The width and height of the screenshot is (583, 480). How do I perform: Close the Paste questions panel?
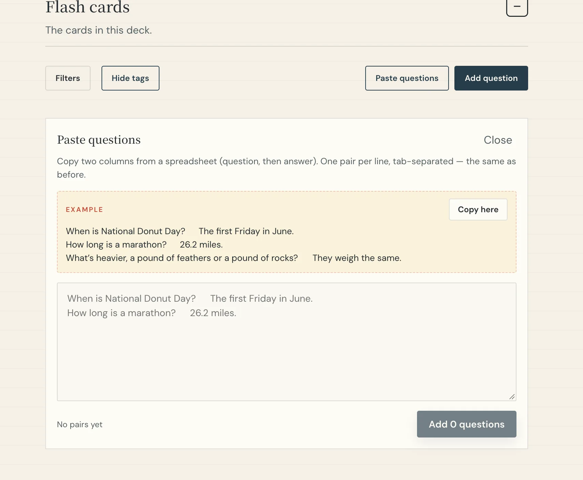tap(498, 140)
